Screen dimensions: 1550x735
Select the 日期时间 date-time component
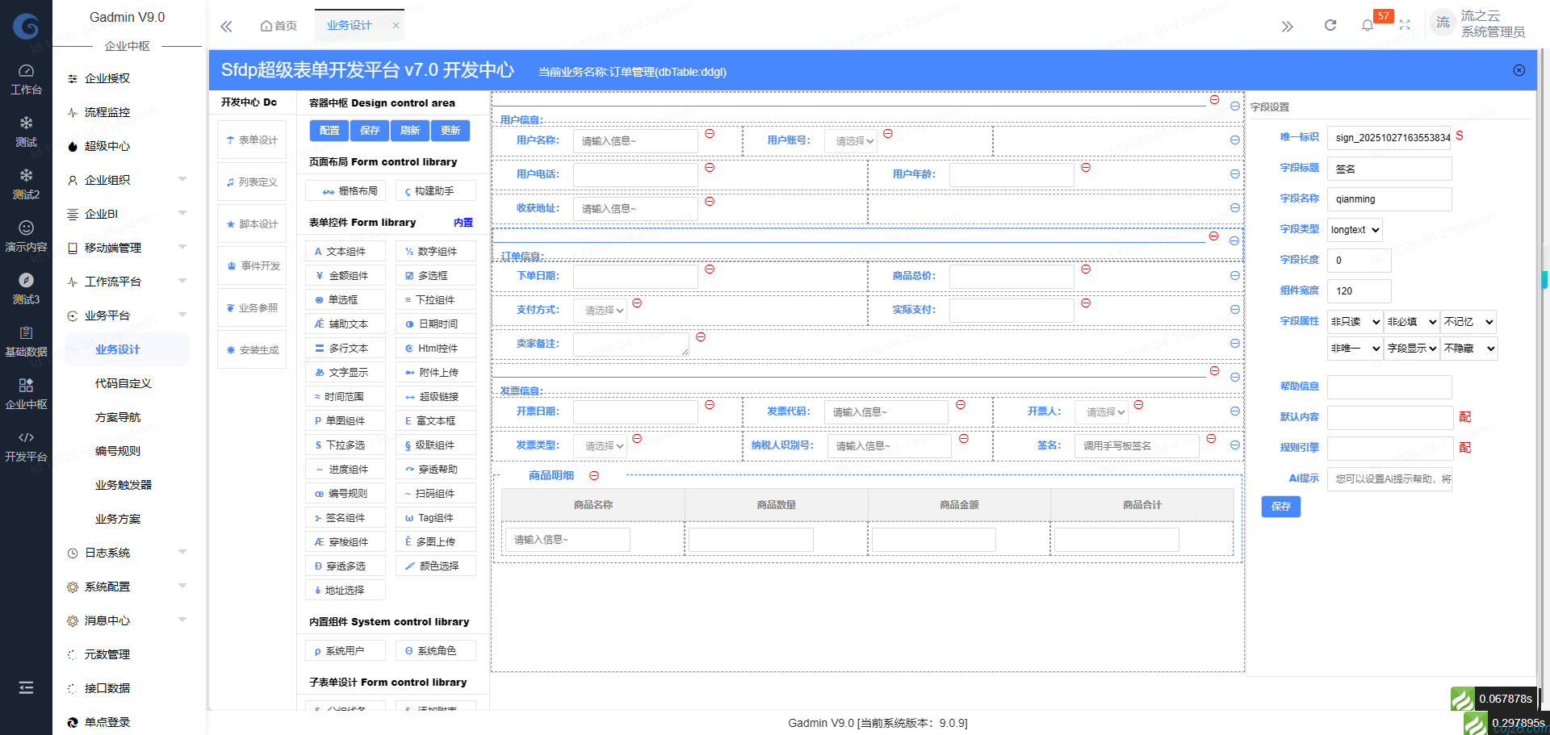[x=435, y=324]
